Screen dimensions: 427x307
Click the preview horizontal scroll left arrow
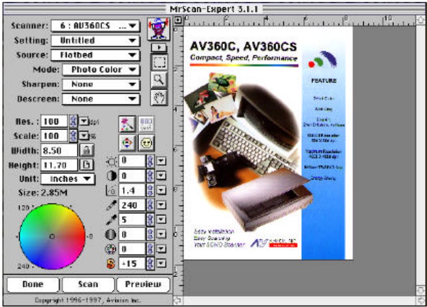pos(178,301)
